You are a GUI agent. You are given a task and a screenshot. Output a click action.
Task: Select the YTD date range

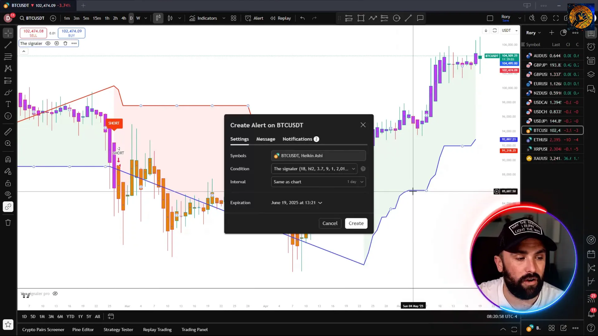point(70,317)
